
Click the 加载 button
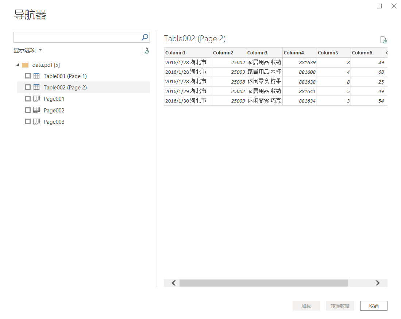(306, 306)
